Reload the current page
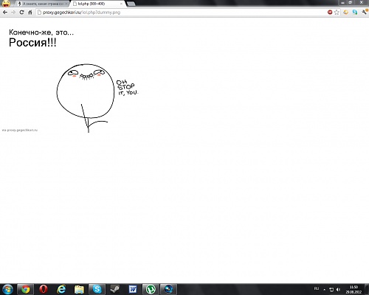 [21, 13]
